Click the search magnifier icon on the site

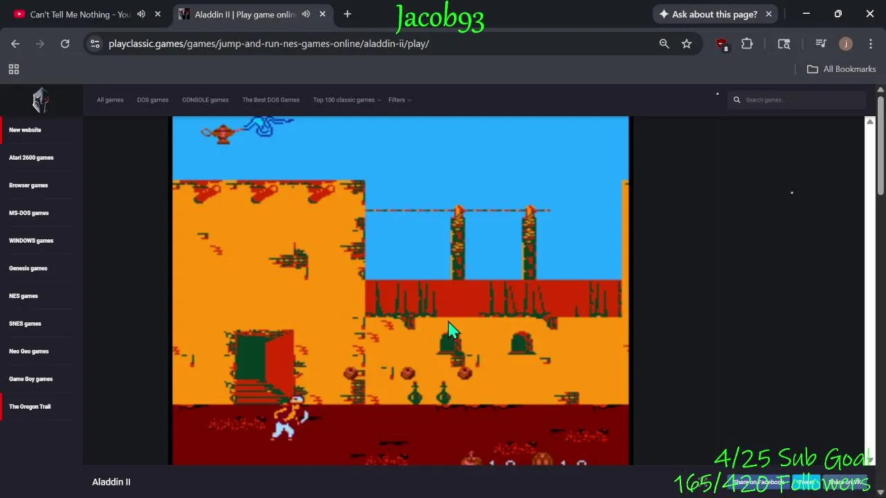[737, 100]
